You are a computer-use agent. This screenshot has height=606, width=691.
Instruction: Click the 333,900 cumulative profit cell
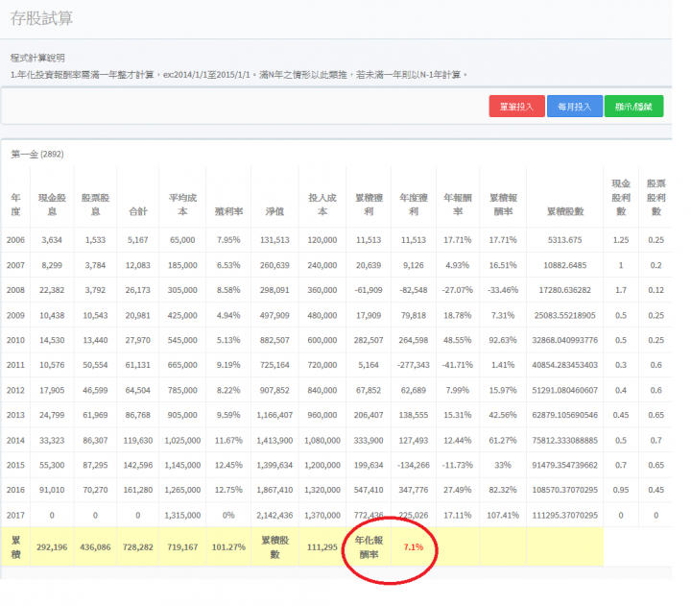tap(369, 440)
